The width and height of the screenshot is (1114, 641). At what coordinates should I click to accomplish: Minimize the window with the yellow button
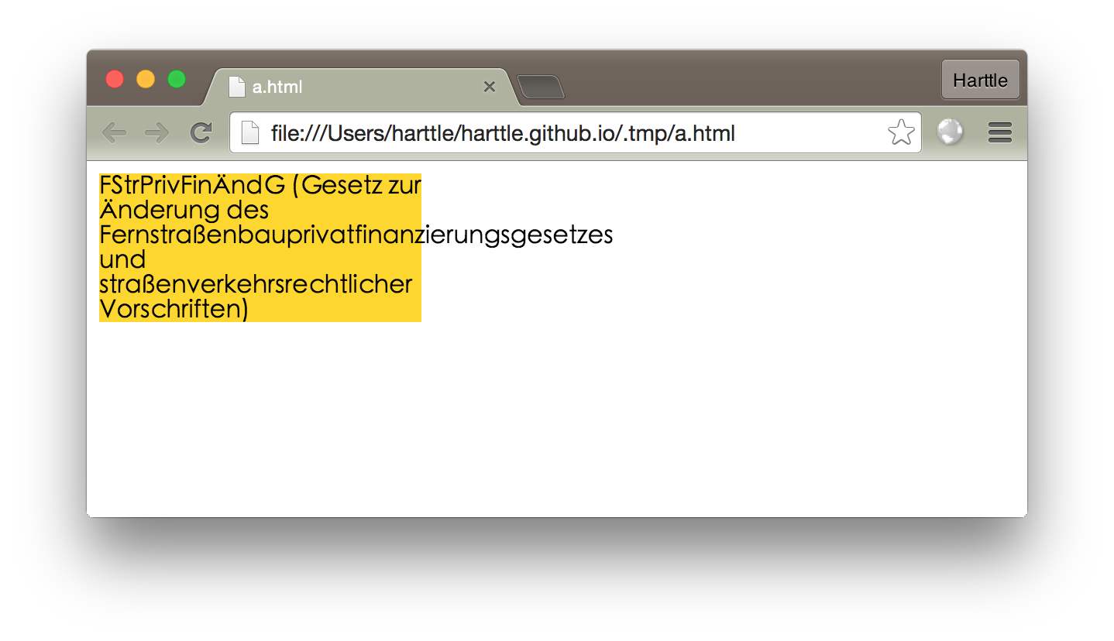pos(146,79)
